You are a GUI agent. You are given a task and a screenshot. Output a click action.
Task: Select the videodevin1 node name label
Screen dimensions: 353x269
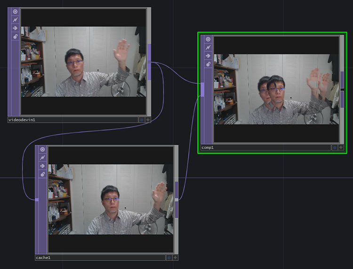pos(22,120)
